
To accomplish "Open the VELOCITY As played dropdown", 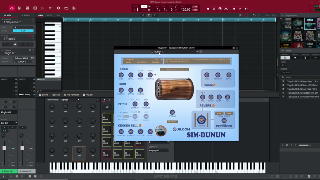I will pos(159,150).
